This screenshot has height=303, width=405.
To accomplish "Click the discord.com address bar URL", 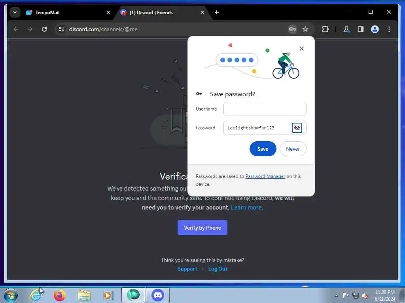I will 103,29.
